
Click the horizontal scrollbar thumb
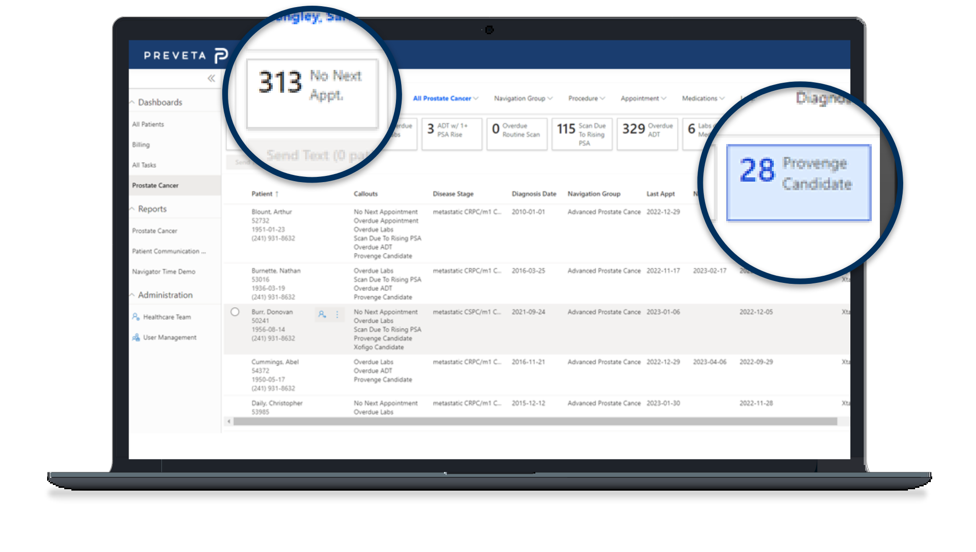coord(535,421)
